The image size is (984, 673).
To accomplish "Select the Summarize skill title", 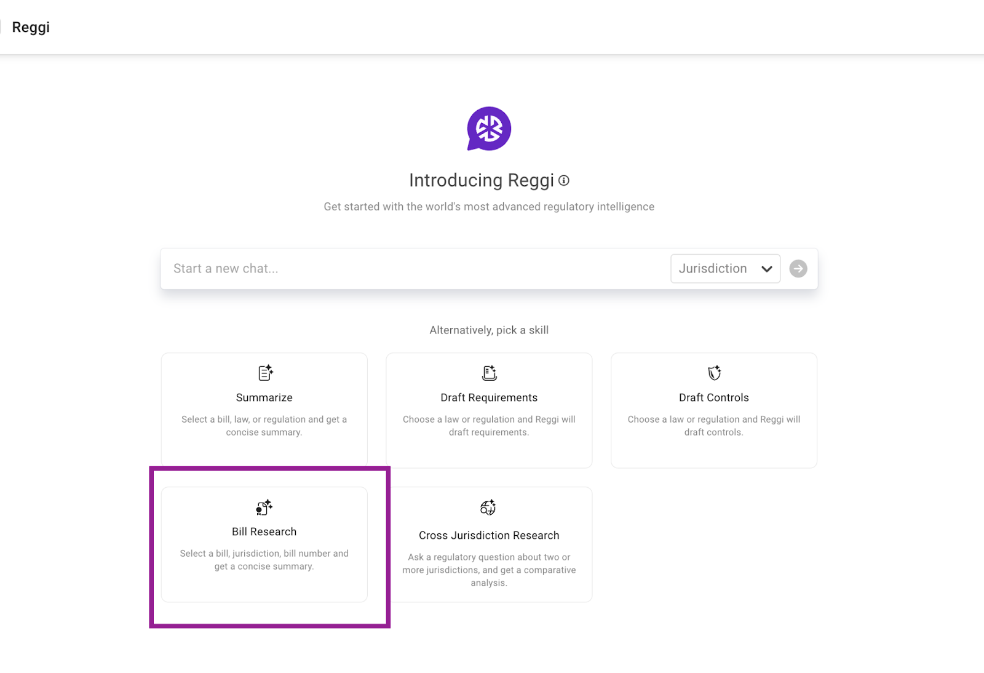I will click(264, 397).
